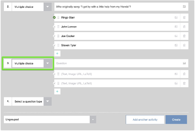This screenshot has width=195, height=131.
Task: Expand 'Select a question type' dropdown
Action: [48, 101]
